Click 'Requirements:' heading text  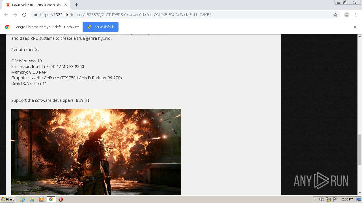(25, 50)
